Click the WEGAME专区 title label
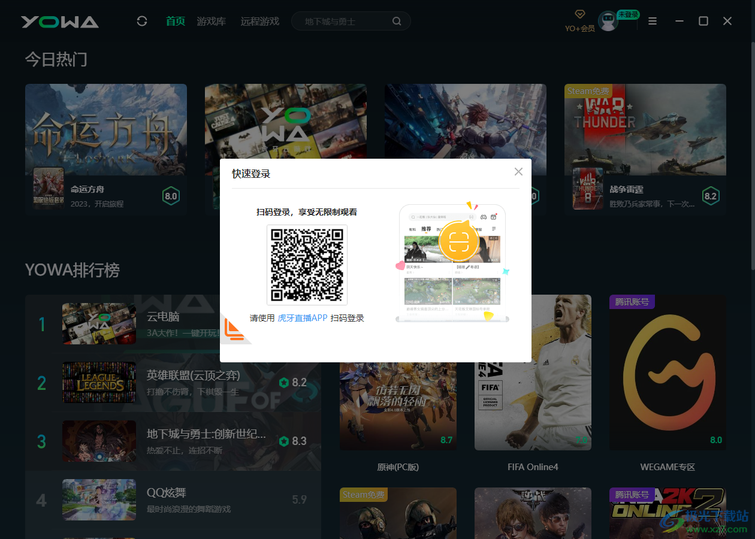Viewport: 755px width, 539px height. tap(668, 467)
